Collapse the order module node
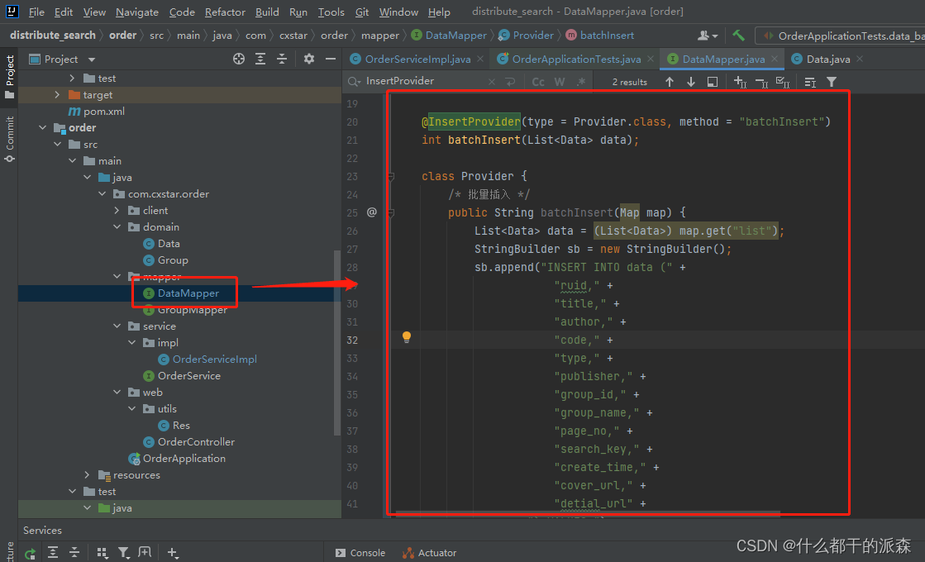 pos(42,128)
